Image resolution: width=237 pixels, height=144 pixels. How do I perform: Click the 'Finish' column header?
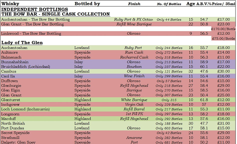click(x=134, y=4)
